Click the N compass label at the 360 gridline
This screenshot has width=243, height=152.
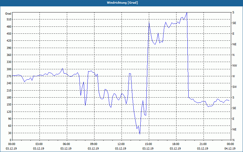tap(233, 55)
